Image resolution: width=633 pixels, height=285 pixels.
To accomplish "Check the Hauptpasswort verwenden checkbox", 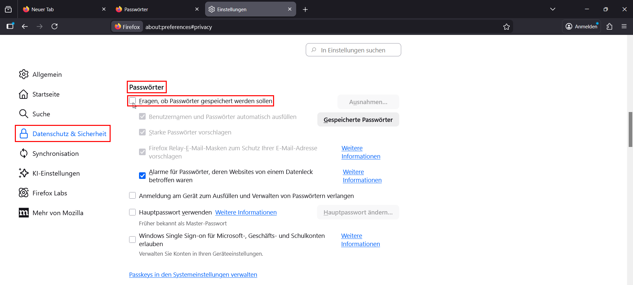I will point(132,212).
